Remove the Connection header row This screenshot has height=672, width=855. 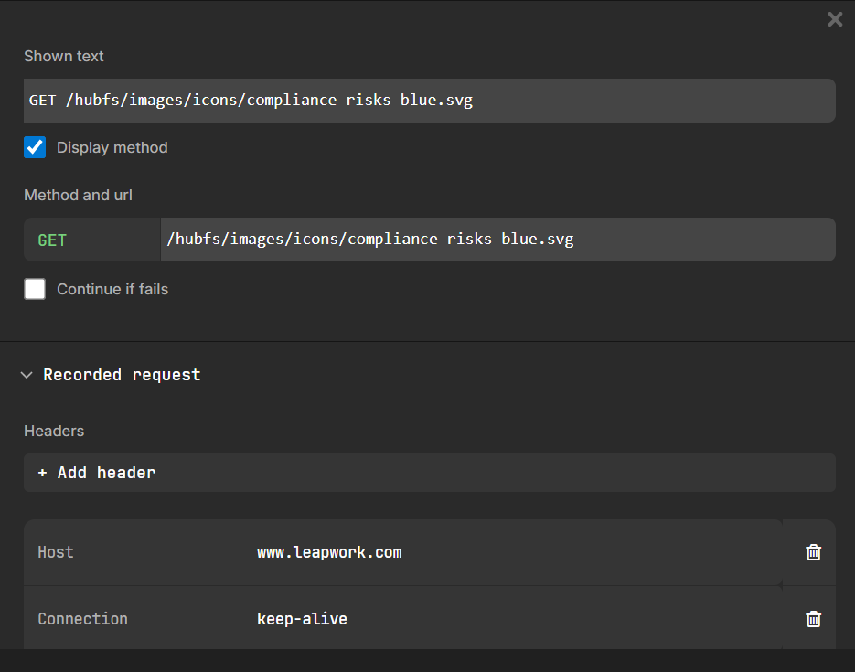click(x=813, y=619)
